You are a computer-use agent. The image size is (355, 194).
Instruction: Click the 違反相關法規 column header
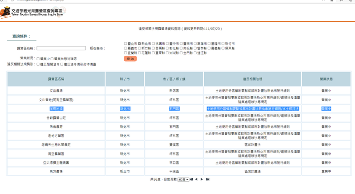252,79
